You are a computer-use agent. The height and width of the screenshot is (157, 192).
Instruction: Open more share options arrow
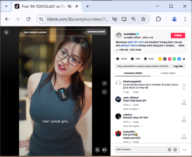pyautogui.click(x=184, y=59)
